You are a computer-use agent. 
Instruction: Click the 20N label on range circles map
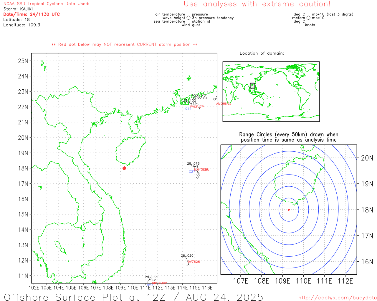coord(367,158)
